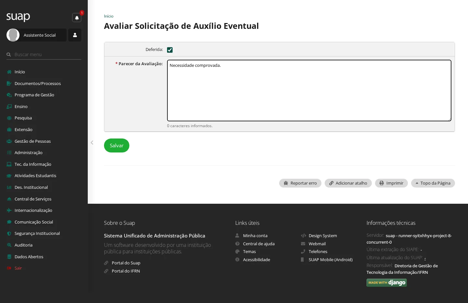The height and width of the screenshot is (303, 468).
Task: Save the evaluation with Salvar button
Action: 117,146
